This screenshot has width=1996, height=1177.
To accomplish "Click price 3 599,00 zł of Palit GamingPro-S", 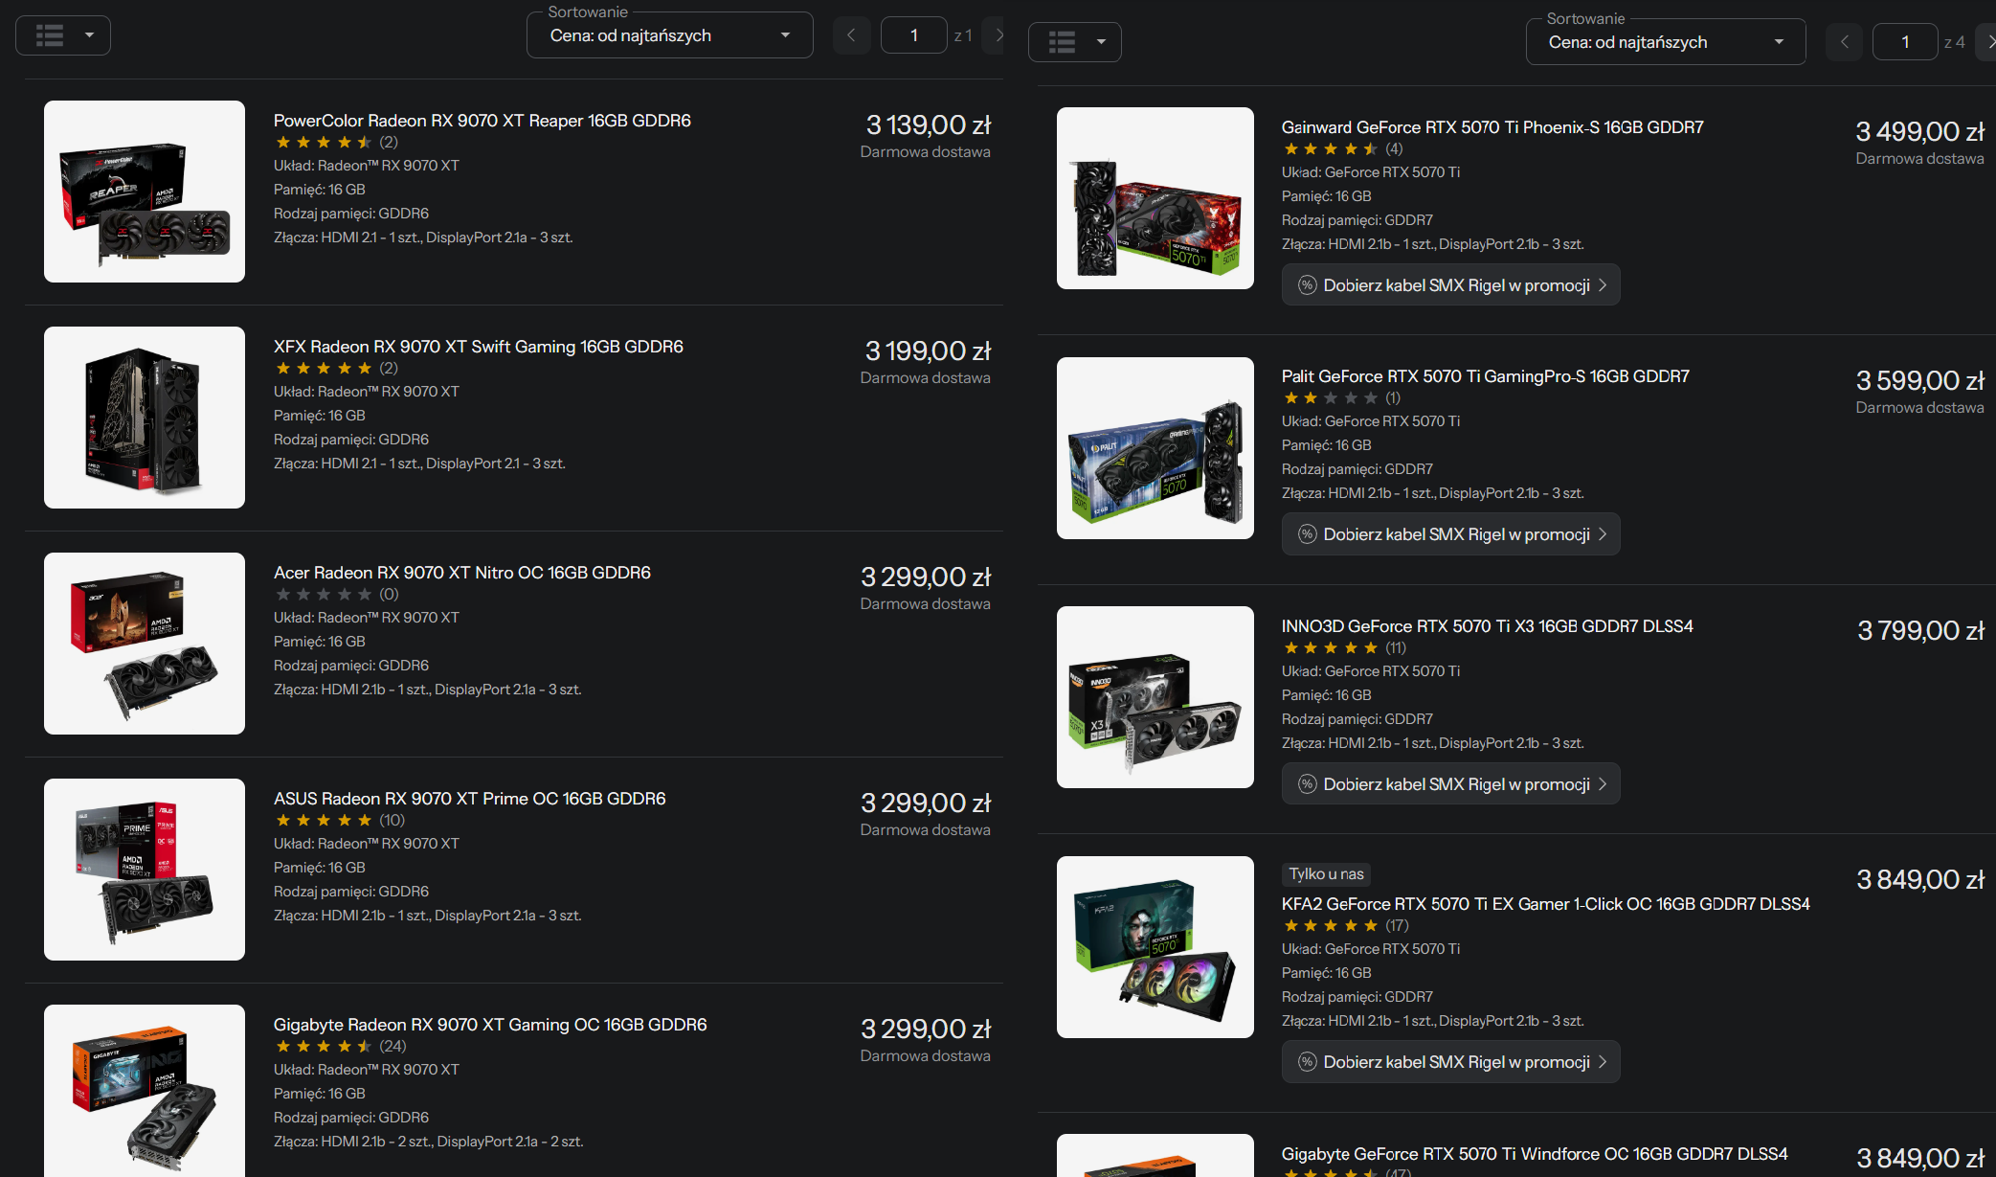I will pyautogui.click(x=1919, y=381).
